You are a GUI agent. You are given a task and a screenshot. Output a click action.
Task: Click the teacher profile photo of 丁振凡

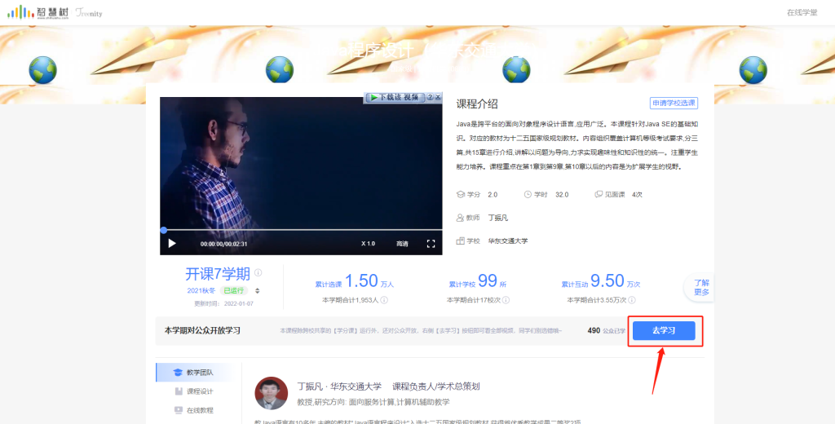272,393
